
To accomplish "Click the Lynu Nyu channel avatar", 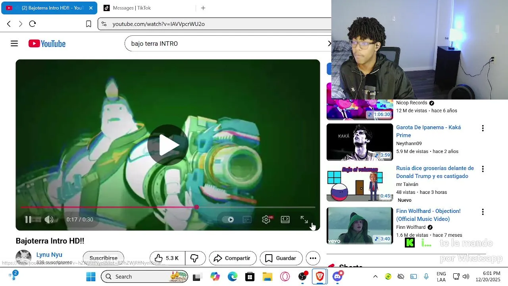I will (23, 257).
